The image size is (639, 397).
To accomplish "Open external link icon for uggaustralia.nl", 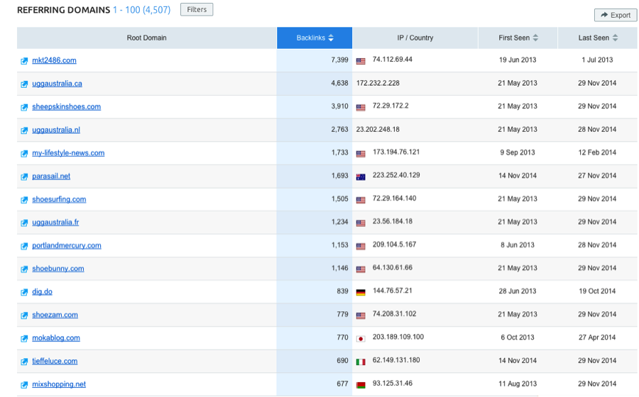I will click(x=24, y=130).
